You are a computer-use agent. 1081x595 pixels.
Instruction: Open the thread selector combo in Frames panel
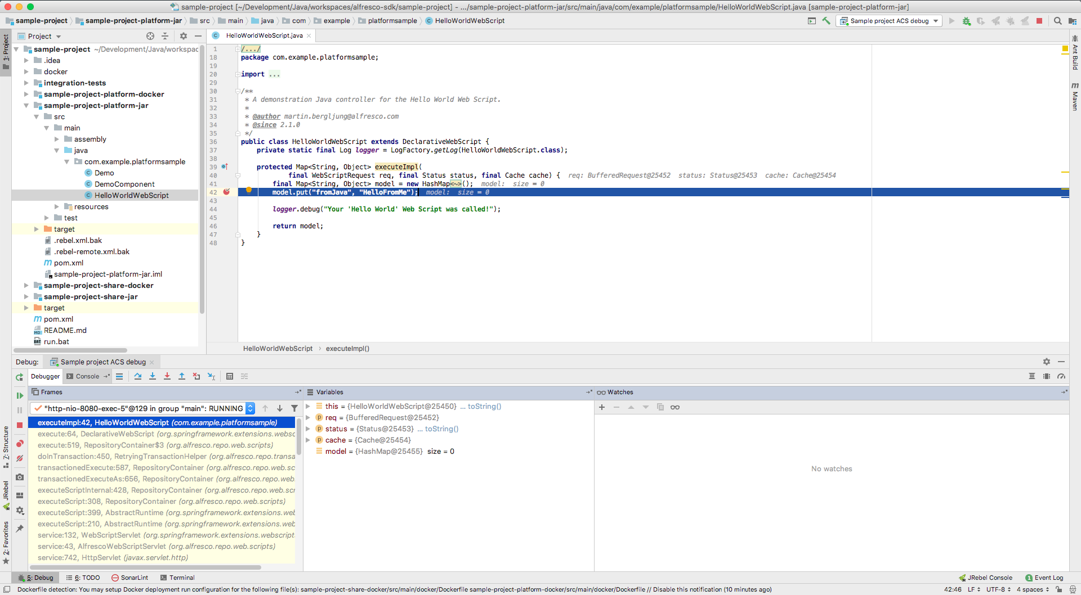point(251,408)
